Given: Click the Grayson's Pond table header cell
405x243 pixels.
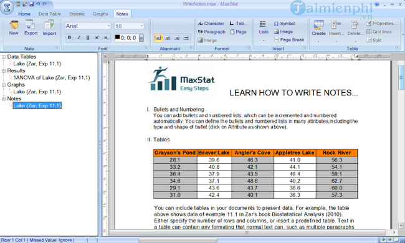Looking at the screenshot, I should click(175, 153).
